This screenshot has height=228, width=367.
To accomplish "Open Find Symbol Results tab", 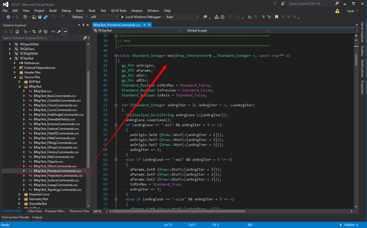I will (15, 217).
